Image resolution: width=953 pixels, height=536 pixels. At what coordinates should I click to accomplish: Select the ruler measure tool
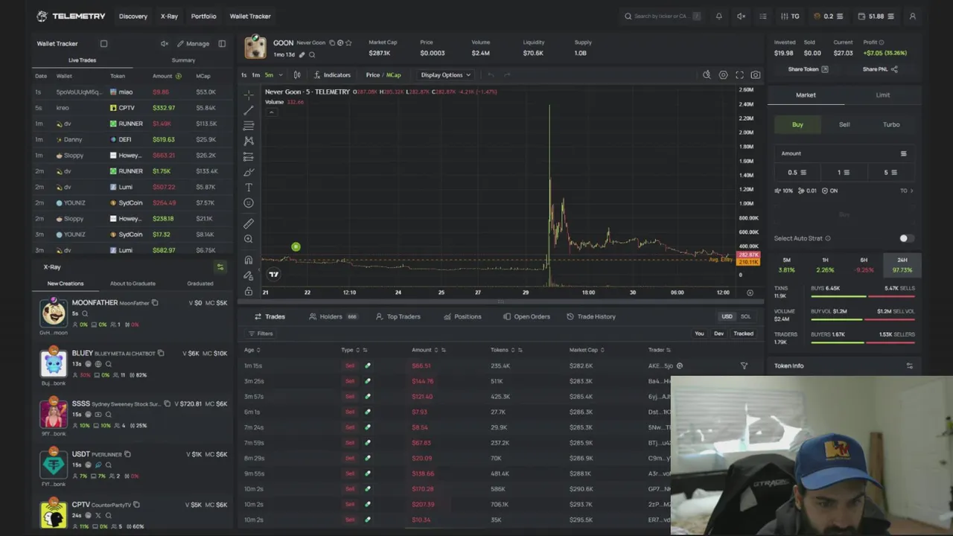[x=249, y=223]
